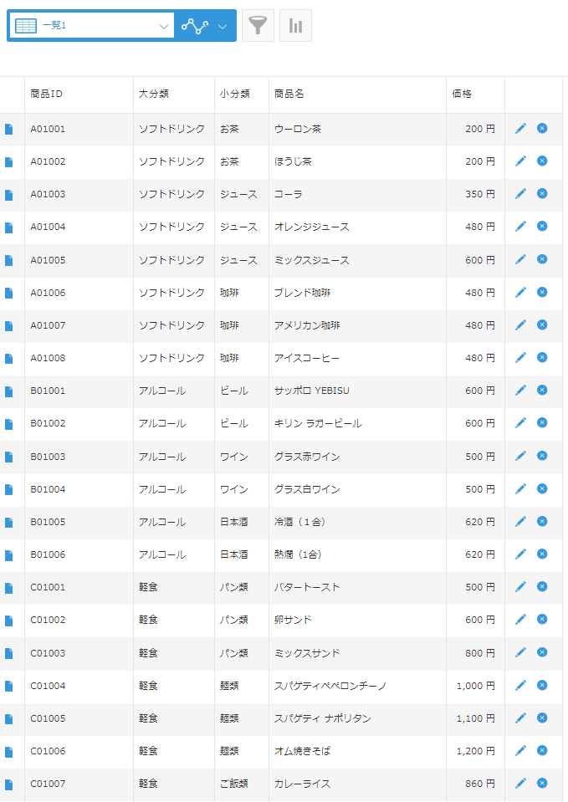
Task: Delete the コーラ record
Action: coord(542,193)
